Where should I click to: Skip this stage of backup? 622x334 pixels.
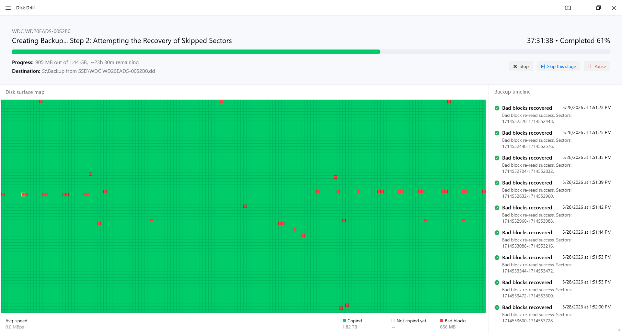pyautogui.click(x=558, y=66)
